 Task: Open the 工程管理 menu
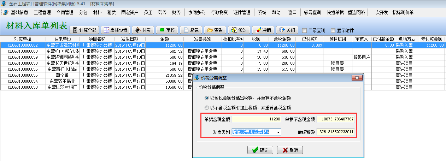click(x=42, y=12)
